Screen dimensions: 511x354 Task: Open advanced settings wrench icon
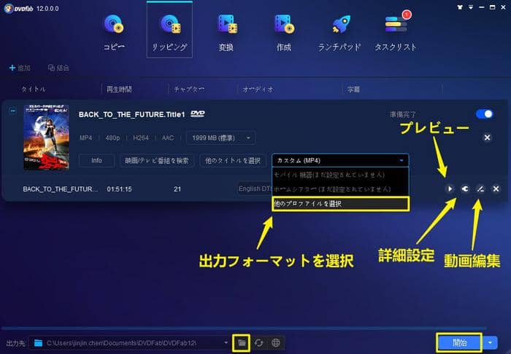(x=464, y=189)
